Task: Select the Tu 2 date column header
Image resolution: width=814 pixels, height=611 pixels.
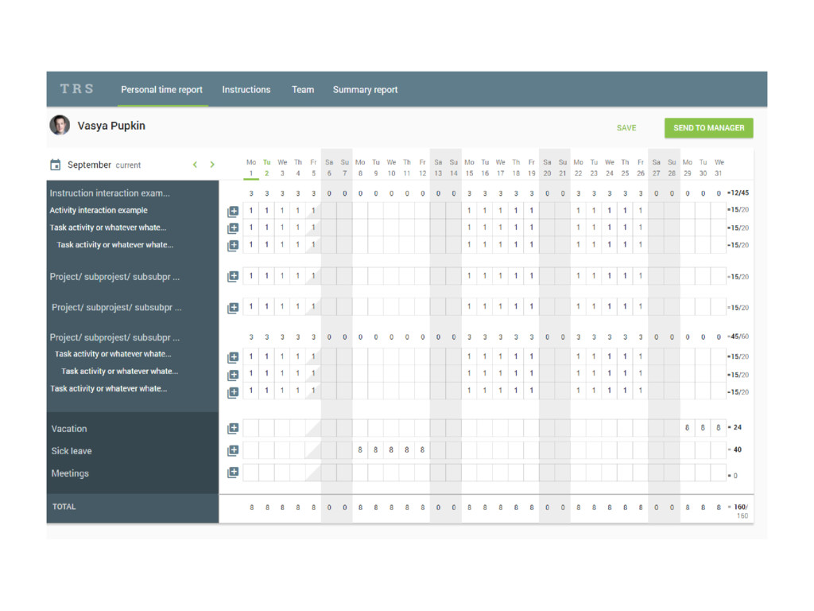Action: pos(267,168)
